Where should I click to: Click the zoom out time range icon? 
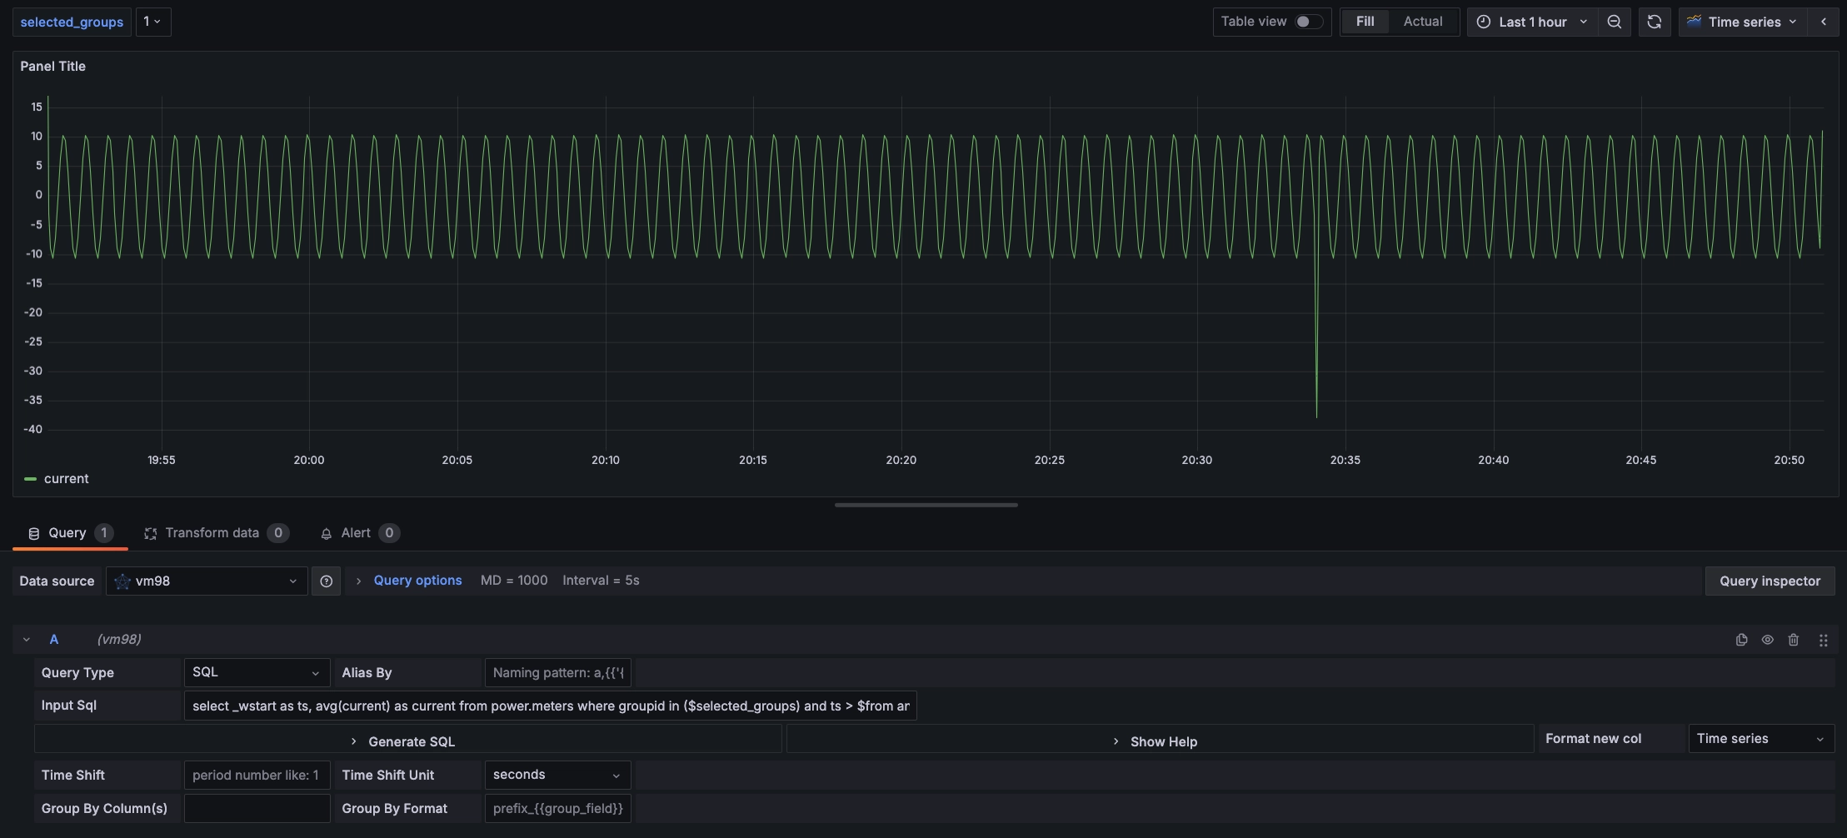point(1614,22)
